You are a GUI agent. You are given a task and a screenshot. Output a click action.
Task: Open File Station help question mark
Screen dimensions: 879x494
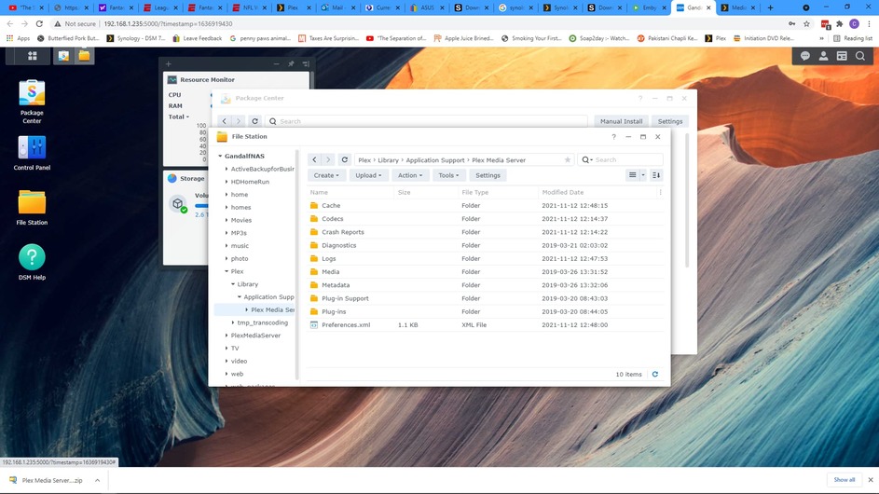pos(614,136)
